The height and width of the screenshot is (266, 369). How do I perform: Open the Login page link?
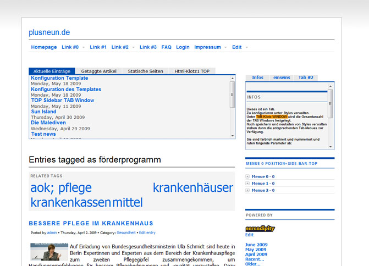[x=183, y=47]
